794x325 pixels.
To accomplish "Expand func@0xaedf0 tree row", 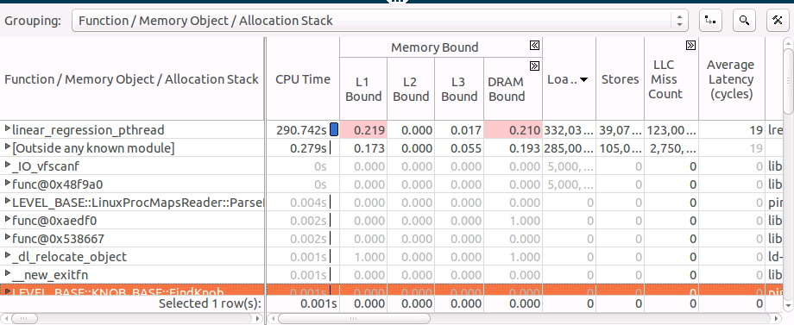I will [x=7, y=220].
